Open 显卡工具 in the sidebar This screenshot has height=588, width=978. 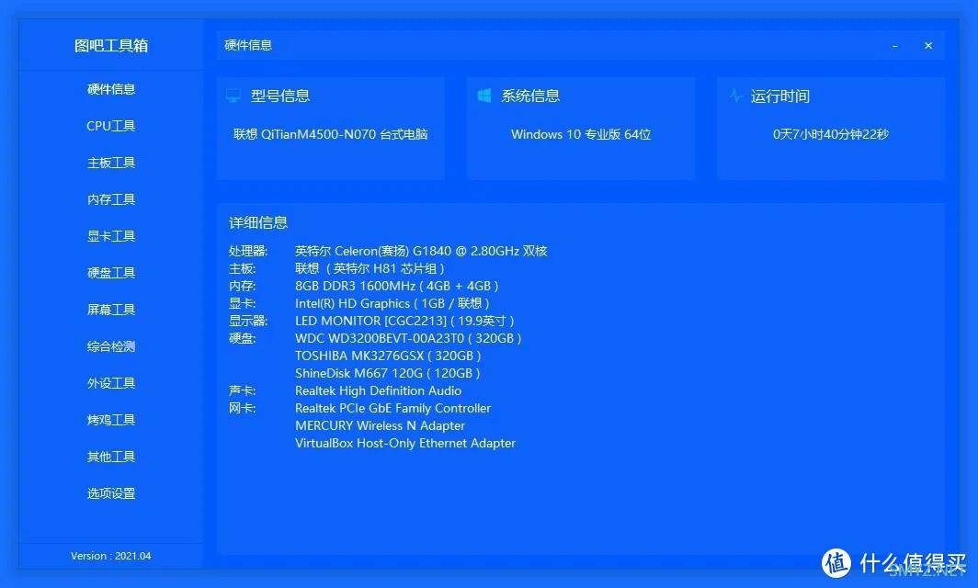pos(111,236)
